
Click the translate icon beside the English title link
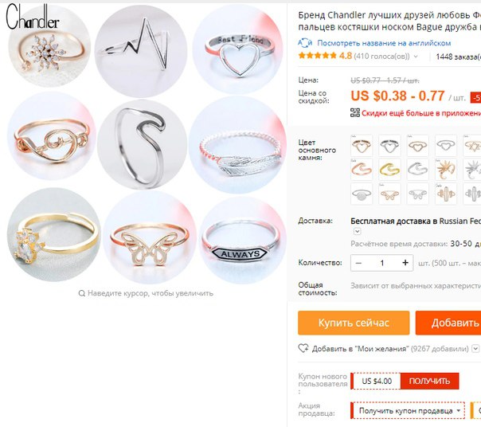[305, 43]
